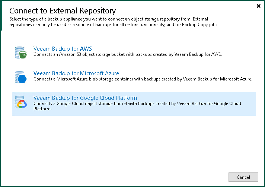Click the Azure blob storage description text
This screenshot has height=187, width=265.
[x=143, y=79]
